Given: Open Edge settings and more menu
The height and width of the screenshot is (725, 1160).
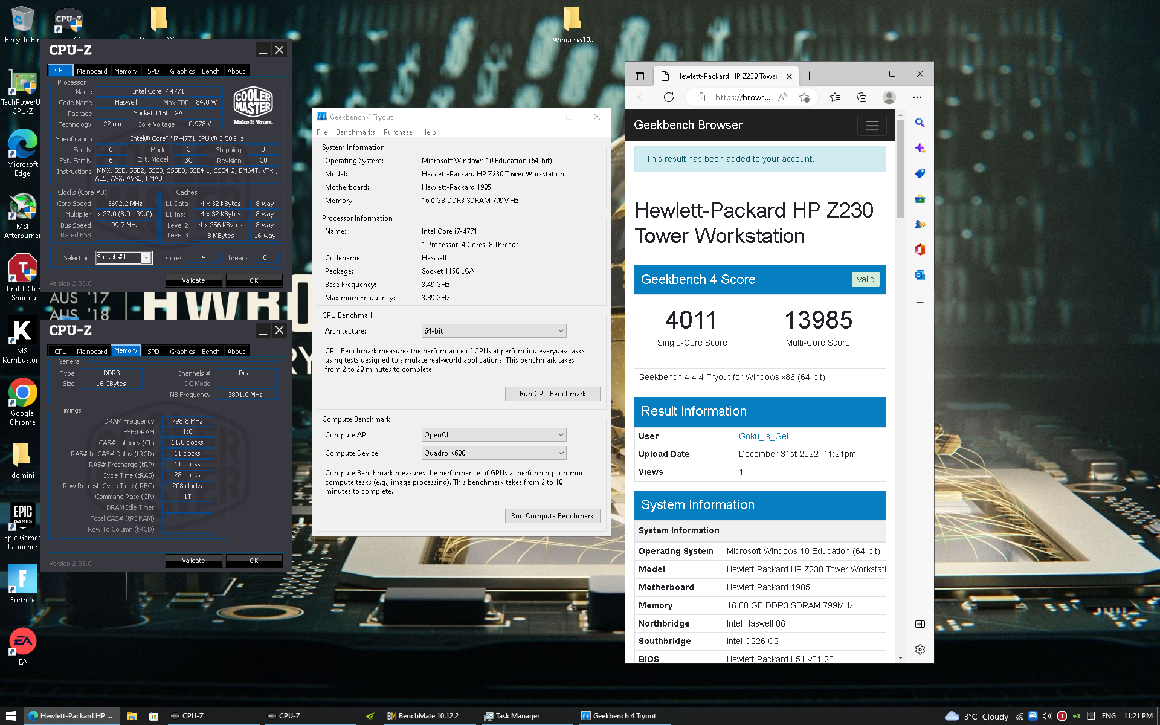Looking at the screenshot, I should pos(917,97).
